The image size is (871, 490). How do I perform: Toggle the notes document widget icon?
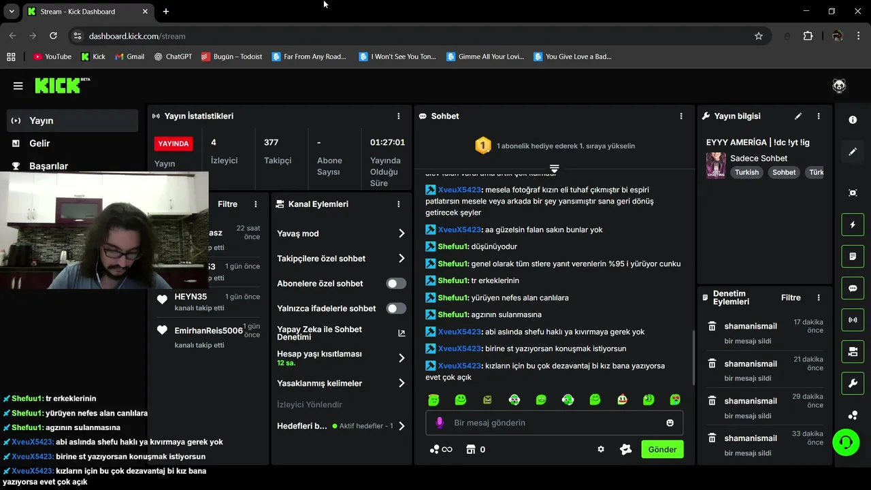[x=853, y=257]
